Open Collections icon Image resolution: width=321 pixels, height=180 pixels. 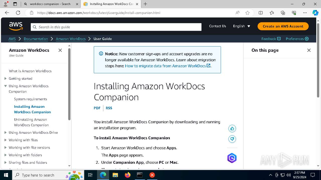283,13
